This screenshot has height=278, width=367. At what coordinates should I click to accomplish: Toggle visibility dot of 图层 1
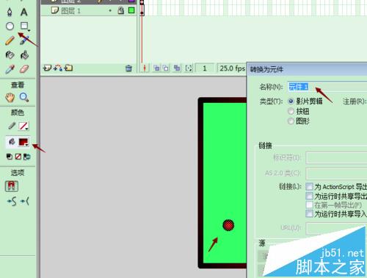coord(110,10)
